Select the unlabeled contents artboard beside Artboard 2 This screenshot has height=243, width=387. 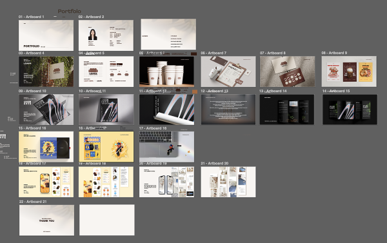(x=168, y=34)
